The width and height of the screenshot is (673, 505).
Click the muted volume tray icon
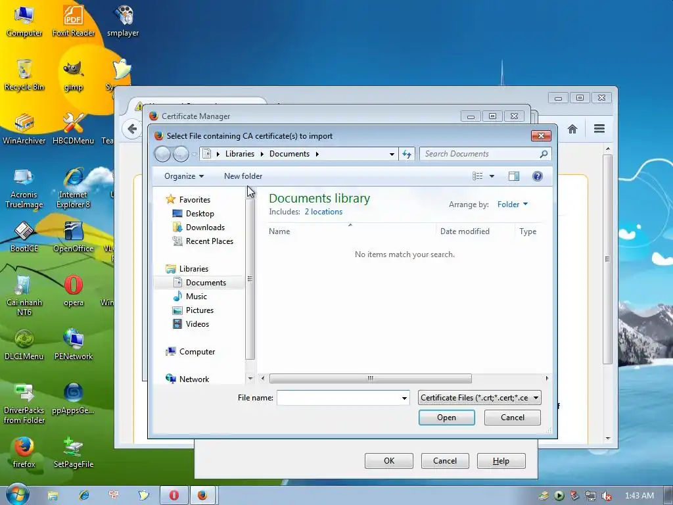pos(607,496)
